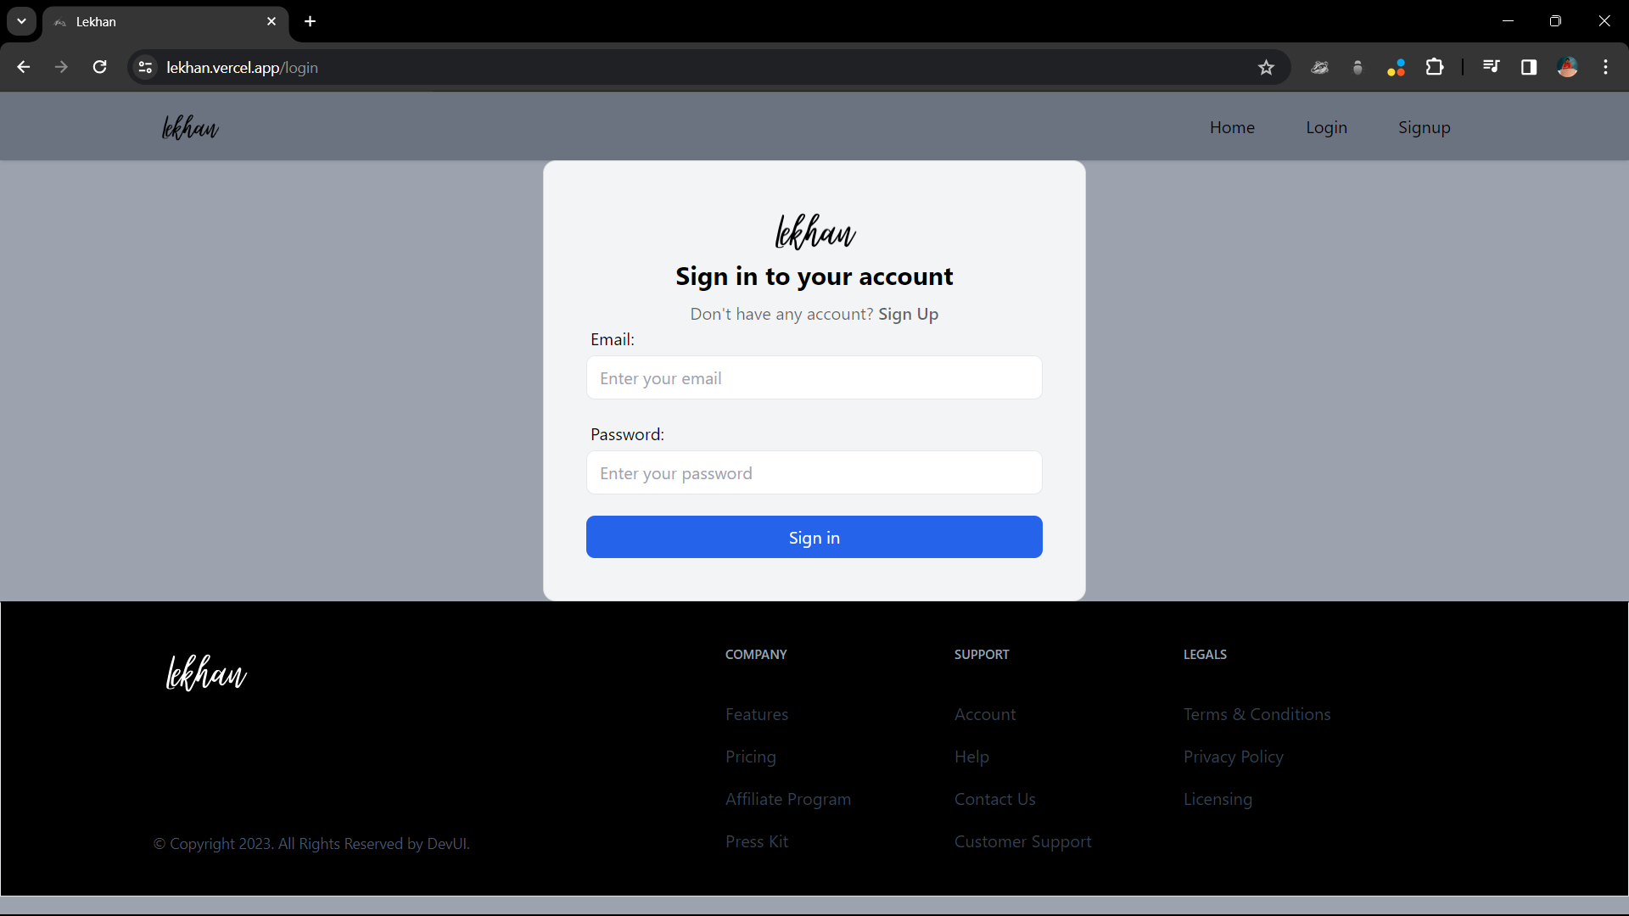Image resolution: width=1629 pixels, height=916 pixels.
Task: Click the Lekhan logo icon in navbar
Action: 189,126
